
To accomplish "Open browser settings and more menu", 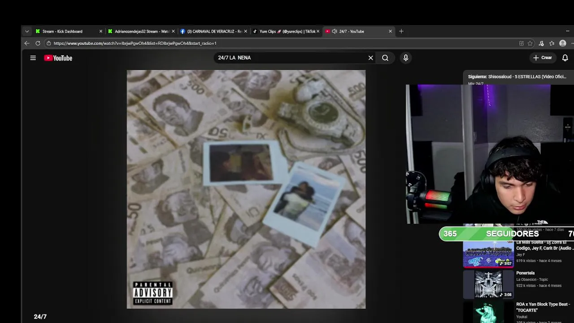I will 572,44.
